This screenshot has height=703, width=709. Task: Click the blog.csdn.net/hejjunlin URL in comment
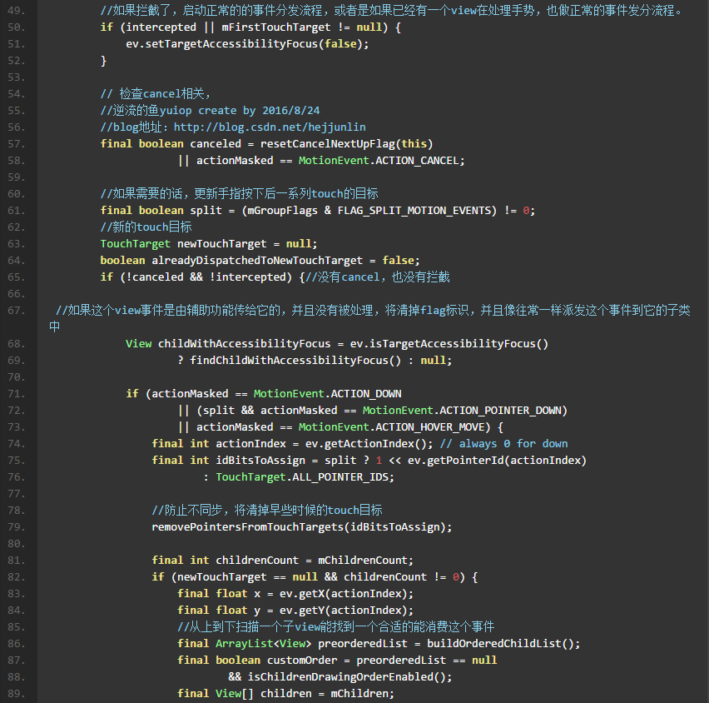270,127
